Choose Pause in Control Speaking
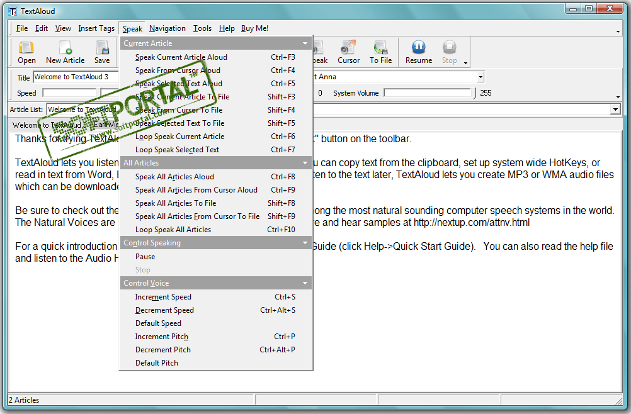Viewport: 631px width, 414px height. point(216,257)
